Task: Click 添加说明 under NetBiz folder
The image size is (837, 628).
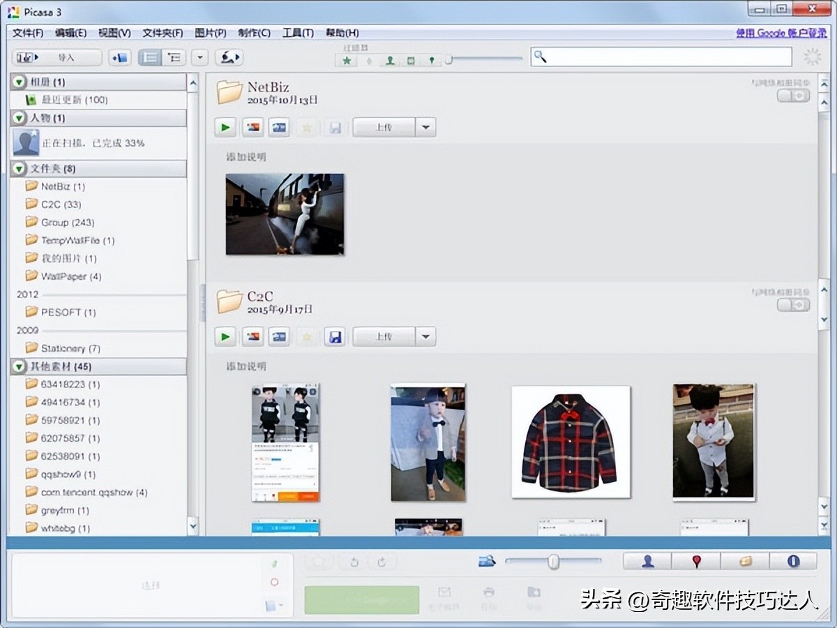Action: tap(246, 157)
